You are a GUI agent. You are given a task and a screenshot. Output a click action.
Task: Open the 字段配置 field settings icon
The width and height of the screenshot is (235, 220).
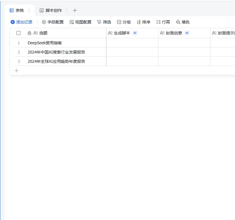pos(44,22)
